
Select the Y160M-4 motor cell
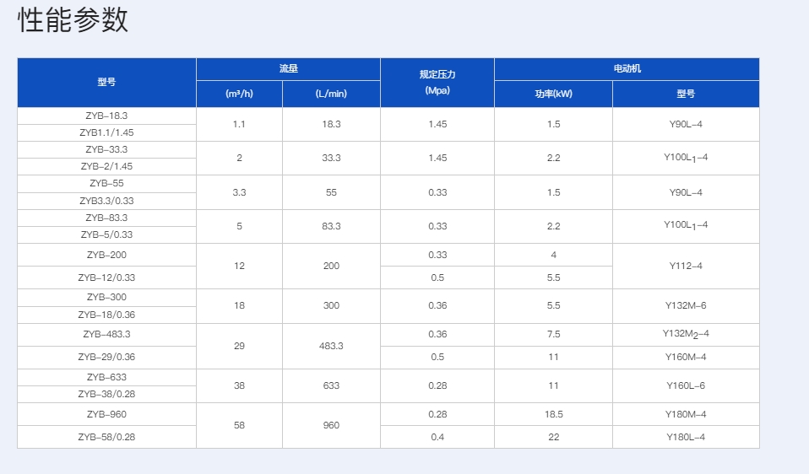pos(686,357)
